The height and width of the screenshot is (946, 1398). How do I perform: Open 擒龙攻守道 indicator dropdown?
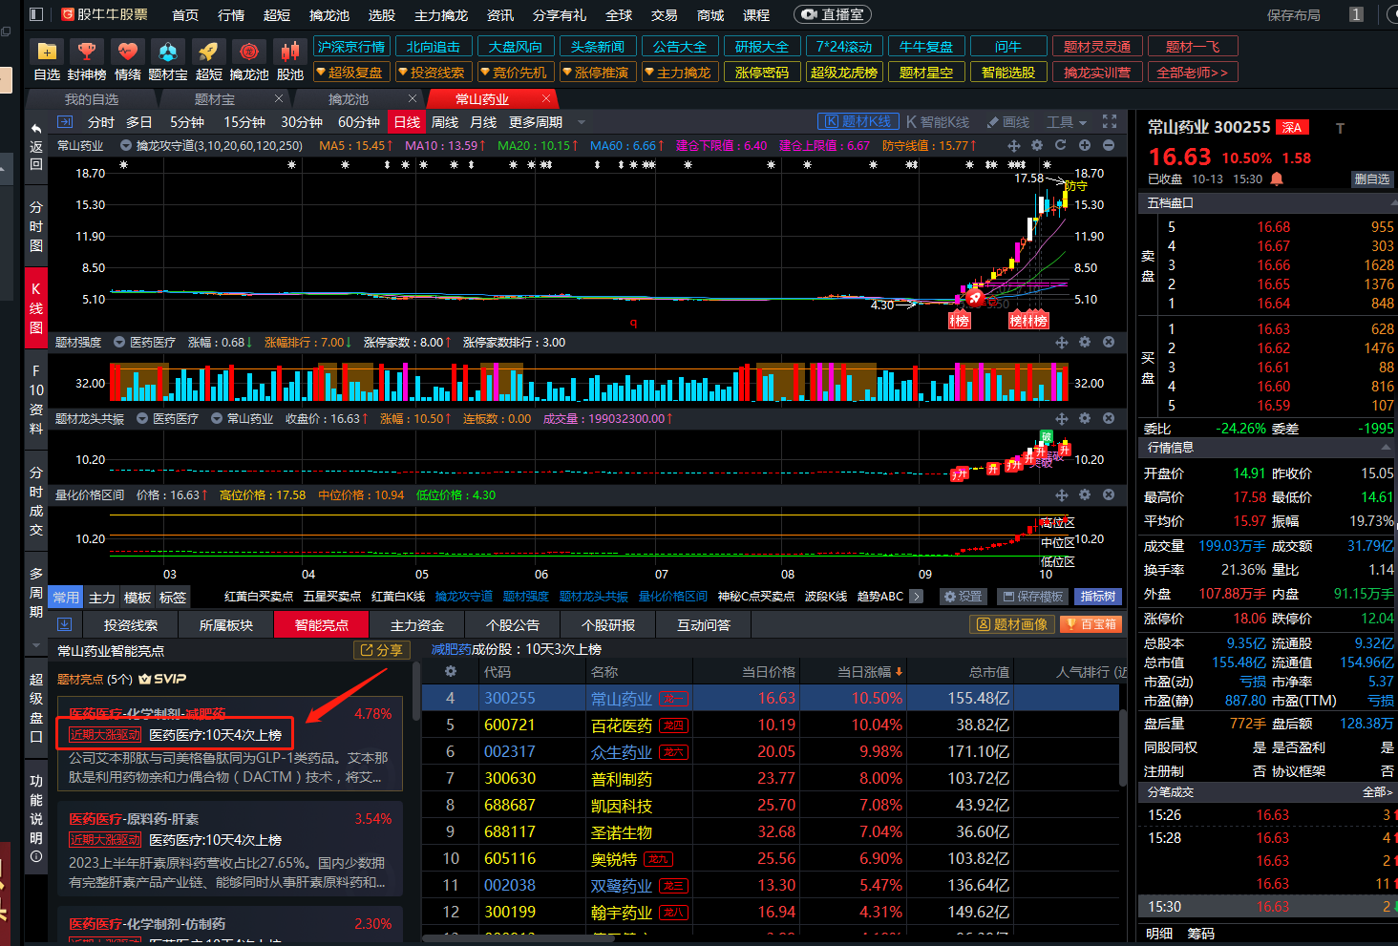point(125,146)
